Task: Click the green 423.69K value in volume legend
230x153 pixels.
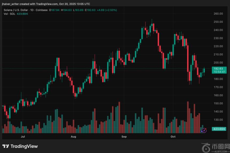Action: (23, 14)
